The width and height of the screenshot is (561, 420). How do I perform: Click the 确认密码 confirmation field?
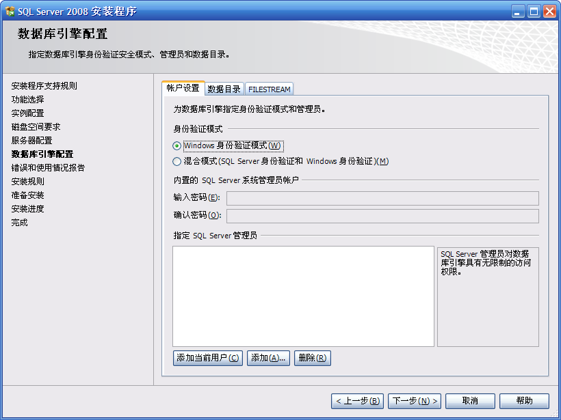[382, 216]
